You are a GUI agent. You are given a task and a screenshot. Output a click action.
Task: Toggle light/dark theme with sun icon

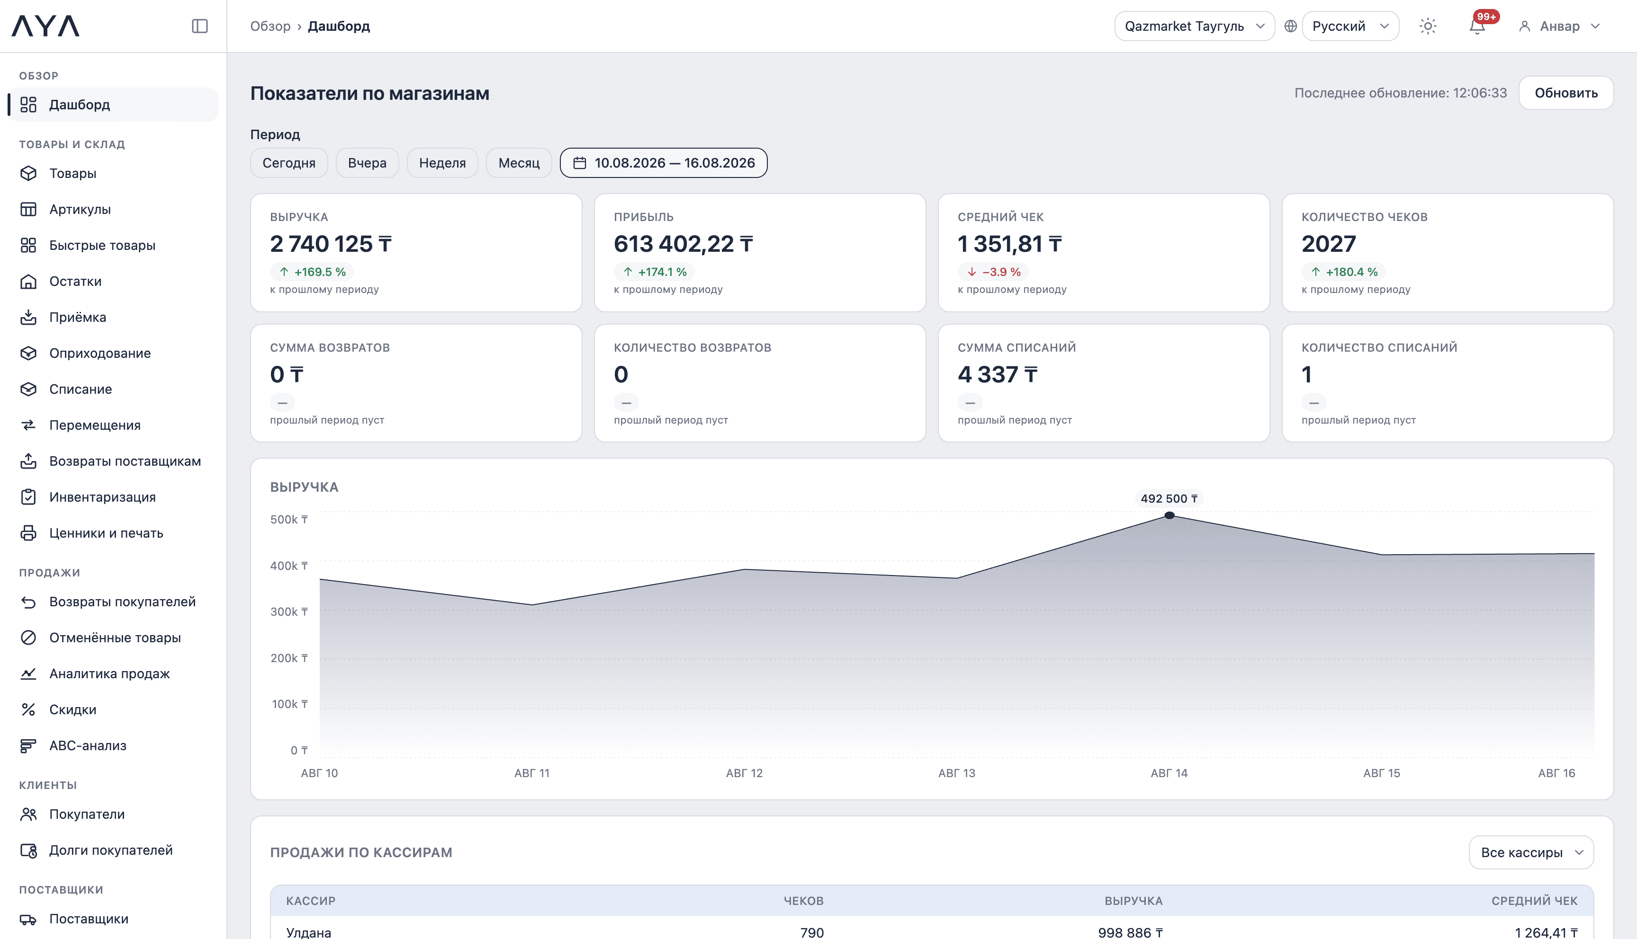1428,27
